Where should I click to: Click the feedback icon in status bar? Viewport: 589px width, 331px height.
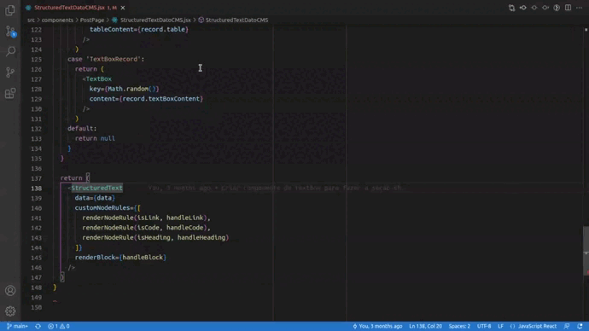[567, 326]
